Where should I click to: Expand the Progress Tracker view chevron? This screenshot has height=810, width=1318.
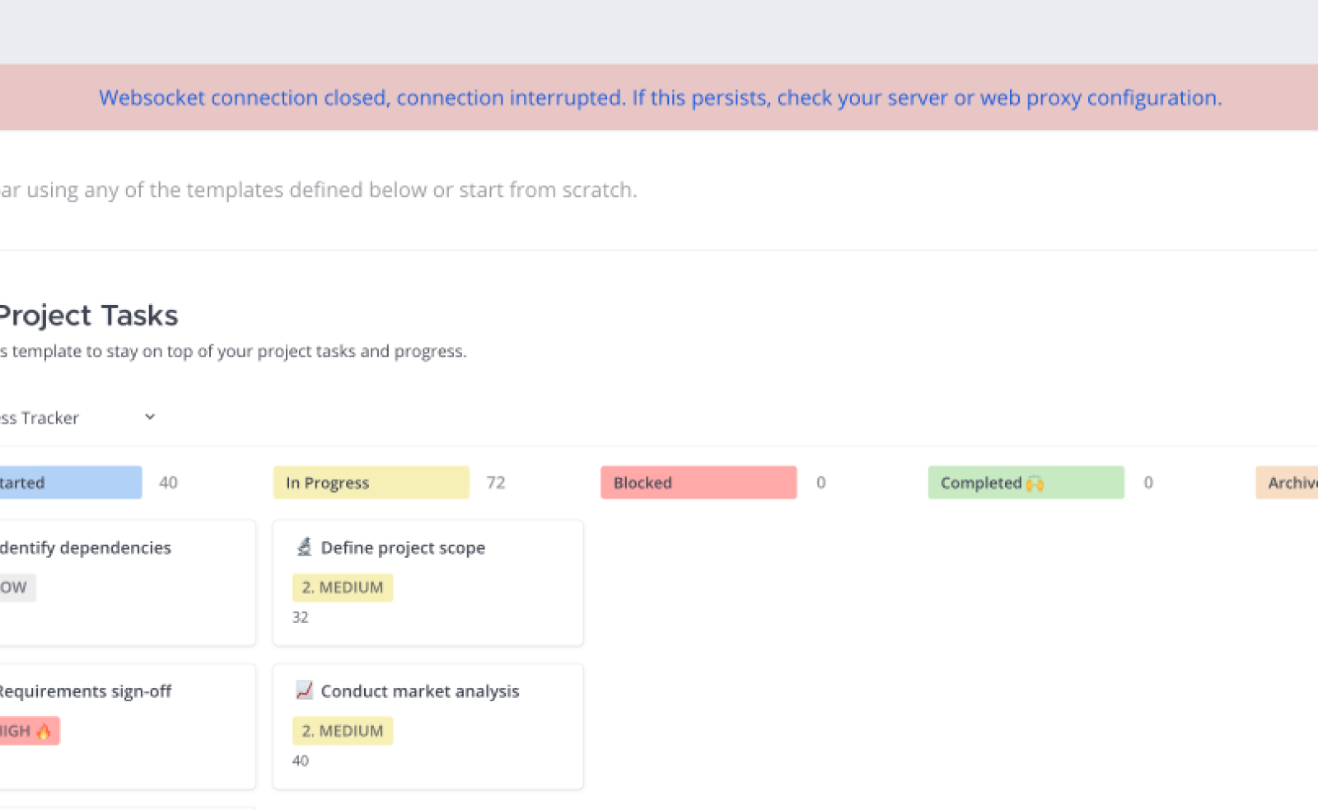(150, 417)
